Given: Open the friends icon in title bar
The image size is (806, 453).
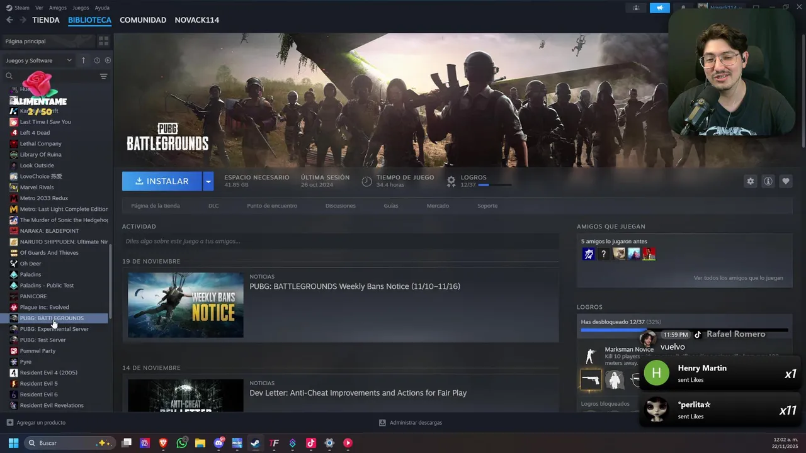Looking at the screenshot, I should tap(636, 8).
